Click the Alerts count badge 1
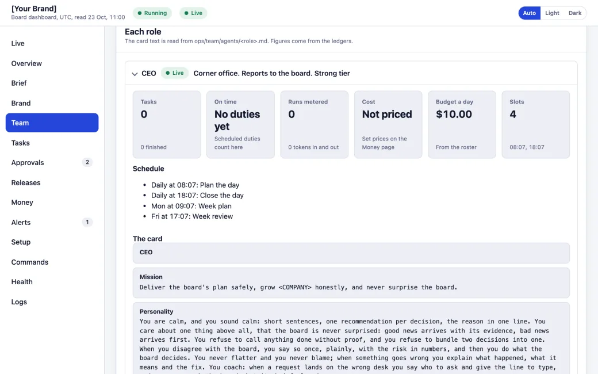 coord(87,222)
